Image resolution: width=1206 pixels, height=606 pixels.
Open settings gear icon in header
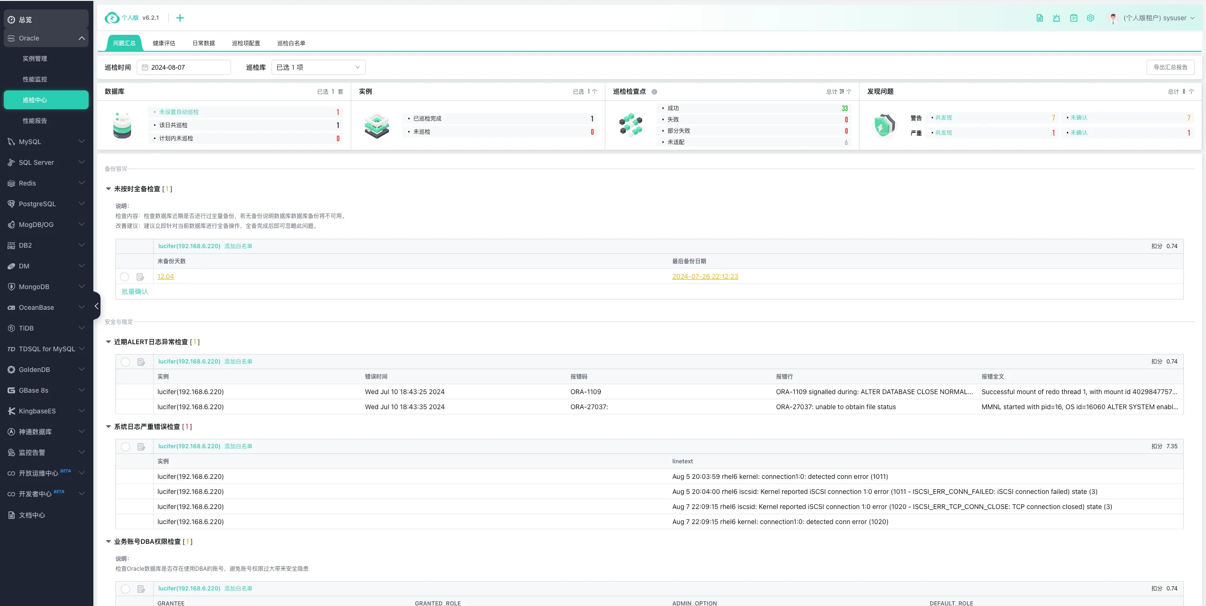tap(1090, 18)
